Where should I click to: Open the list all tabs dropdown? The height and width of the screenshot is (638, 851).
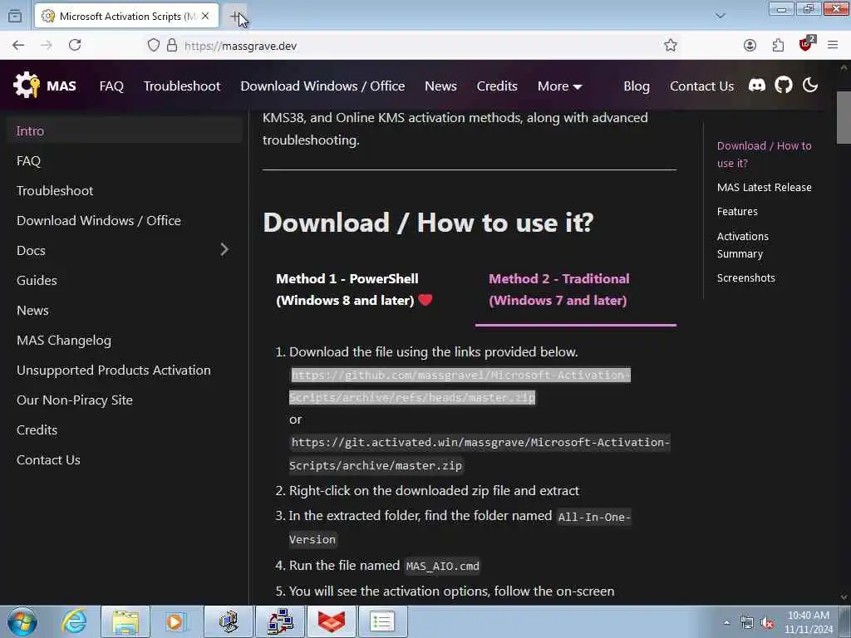[721, 16]
